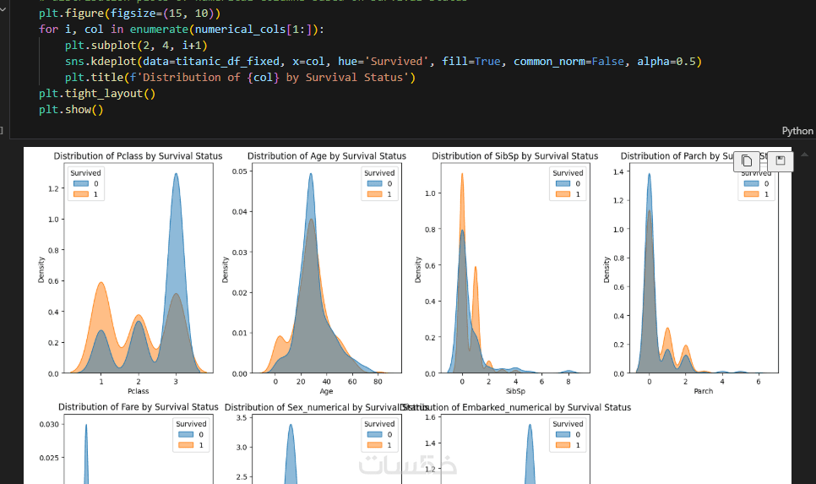This screenshot has height=484, width=816.
Task: Change the cell language mode labeled Python
Action: (x=797, y=131)
